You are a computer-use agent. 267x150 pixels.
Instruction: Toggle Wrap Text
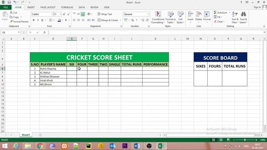click(105, 14)
